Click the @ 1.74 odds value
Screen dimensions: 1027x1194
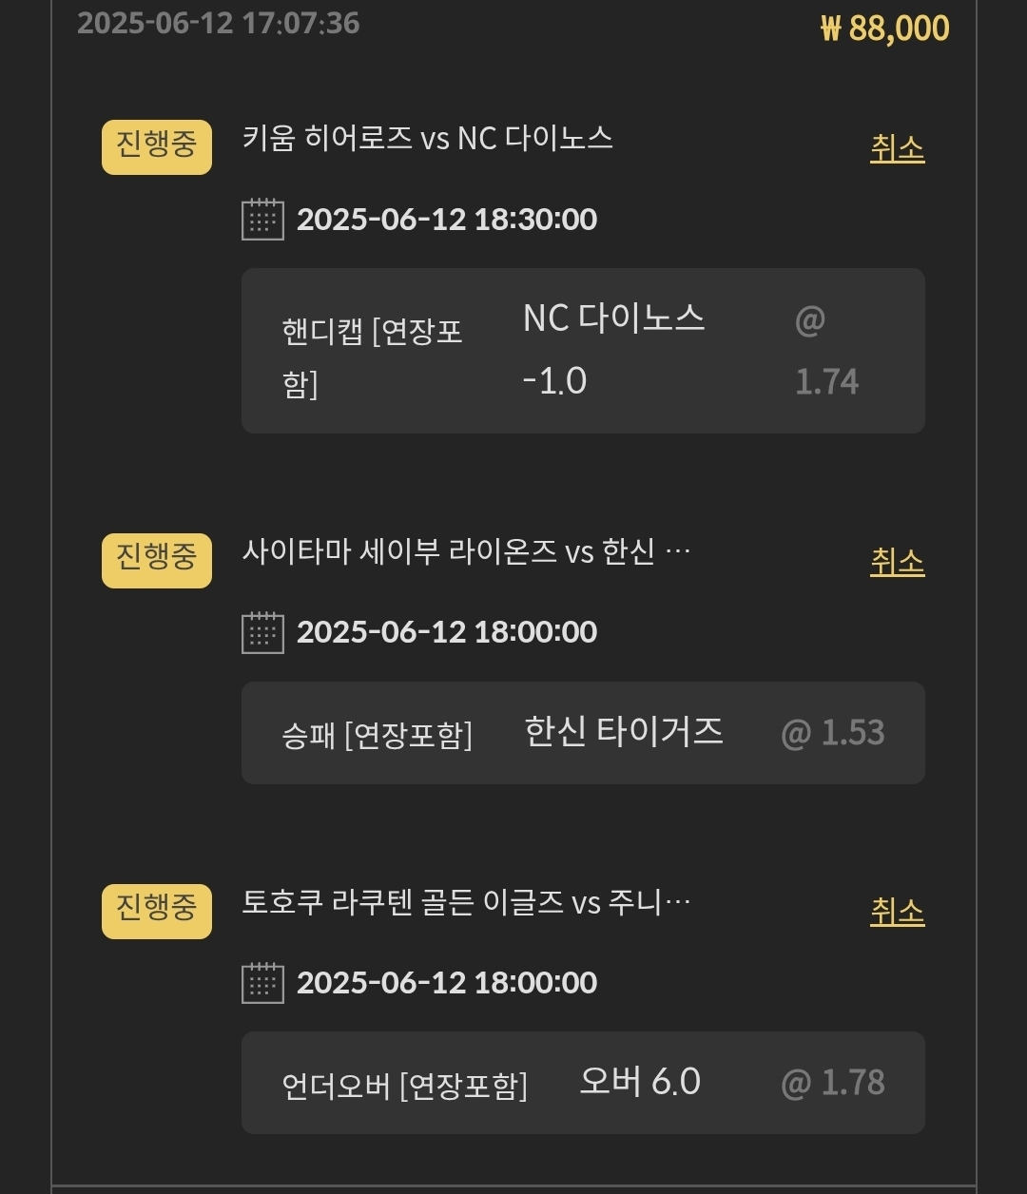click(x=826, y=352)
